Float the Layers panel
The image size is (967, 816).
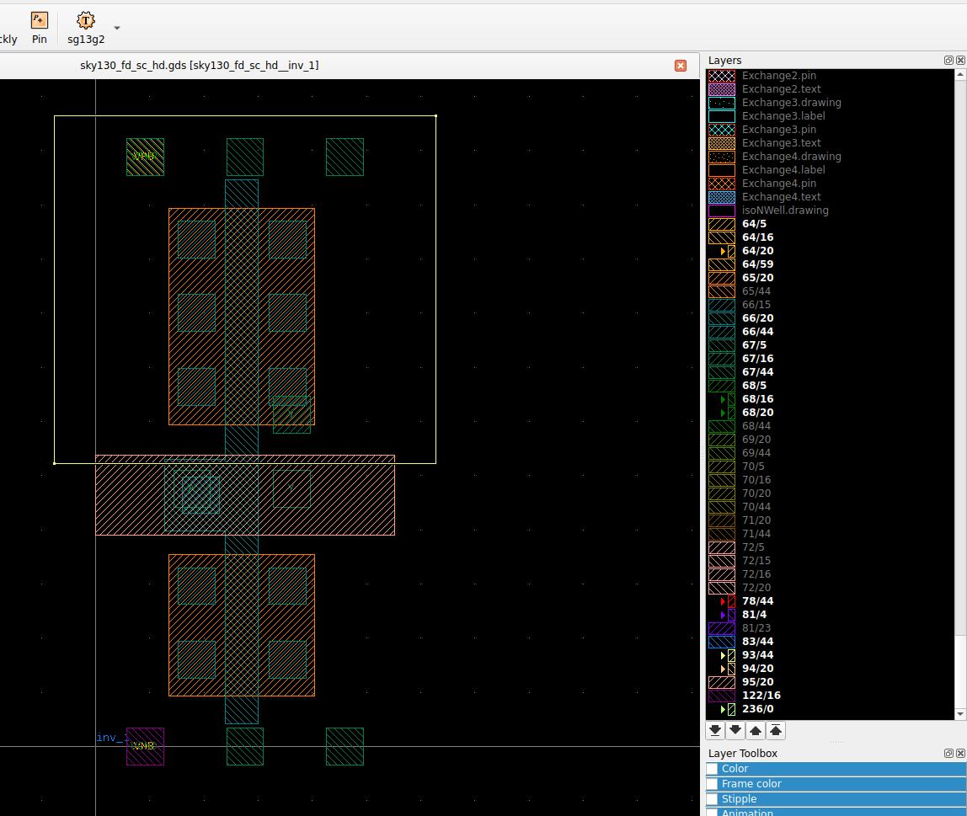coord(948,61)
